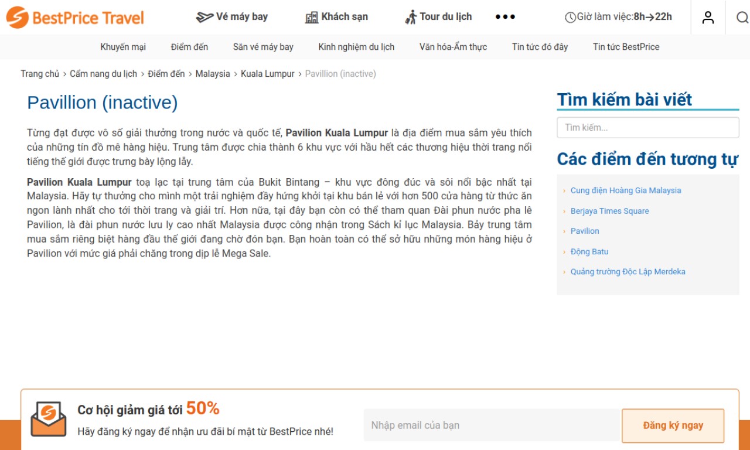750x450 pixels.
Task: Open the three-dots more menu
Action: 505,17
